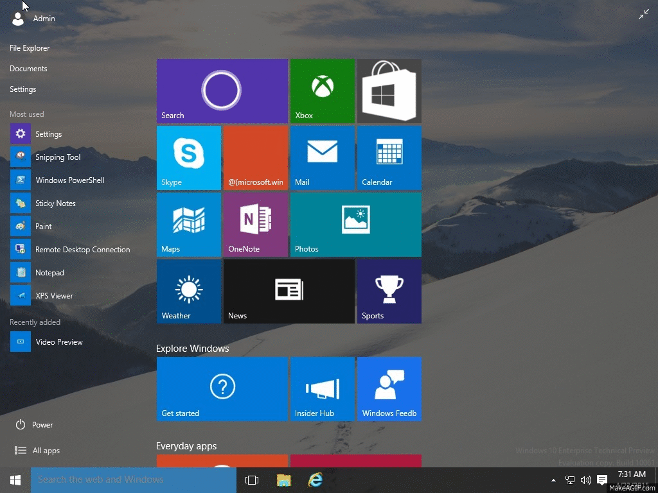Open Snipping Tool from Most used

click(58, 157)
